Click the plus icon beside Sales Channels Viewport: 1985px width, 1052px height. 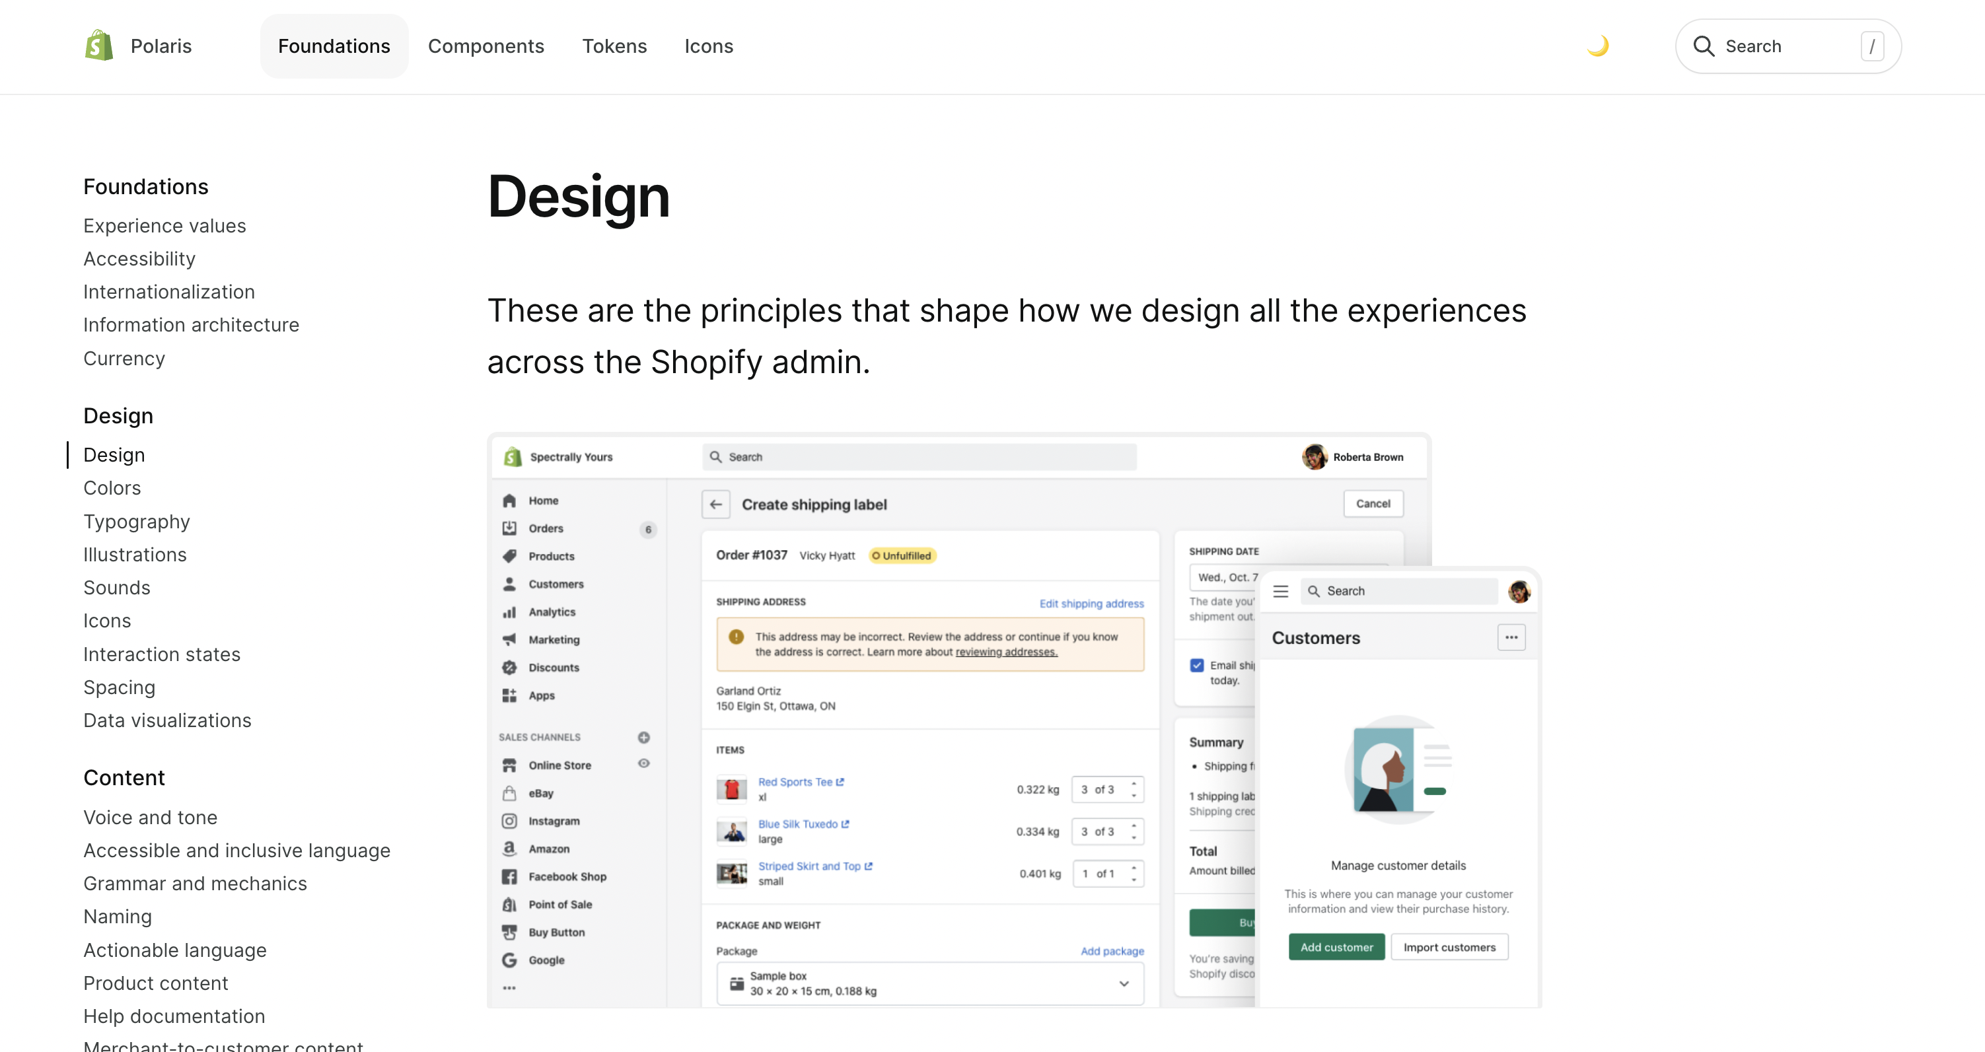point(643,737)
